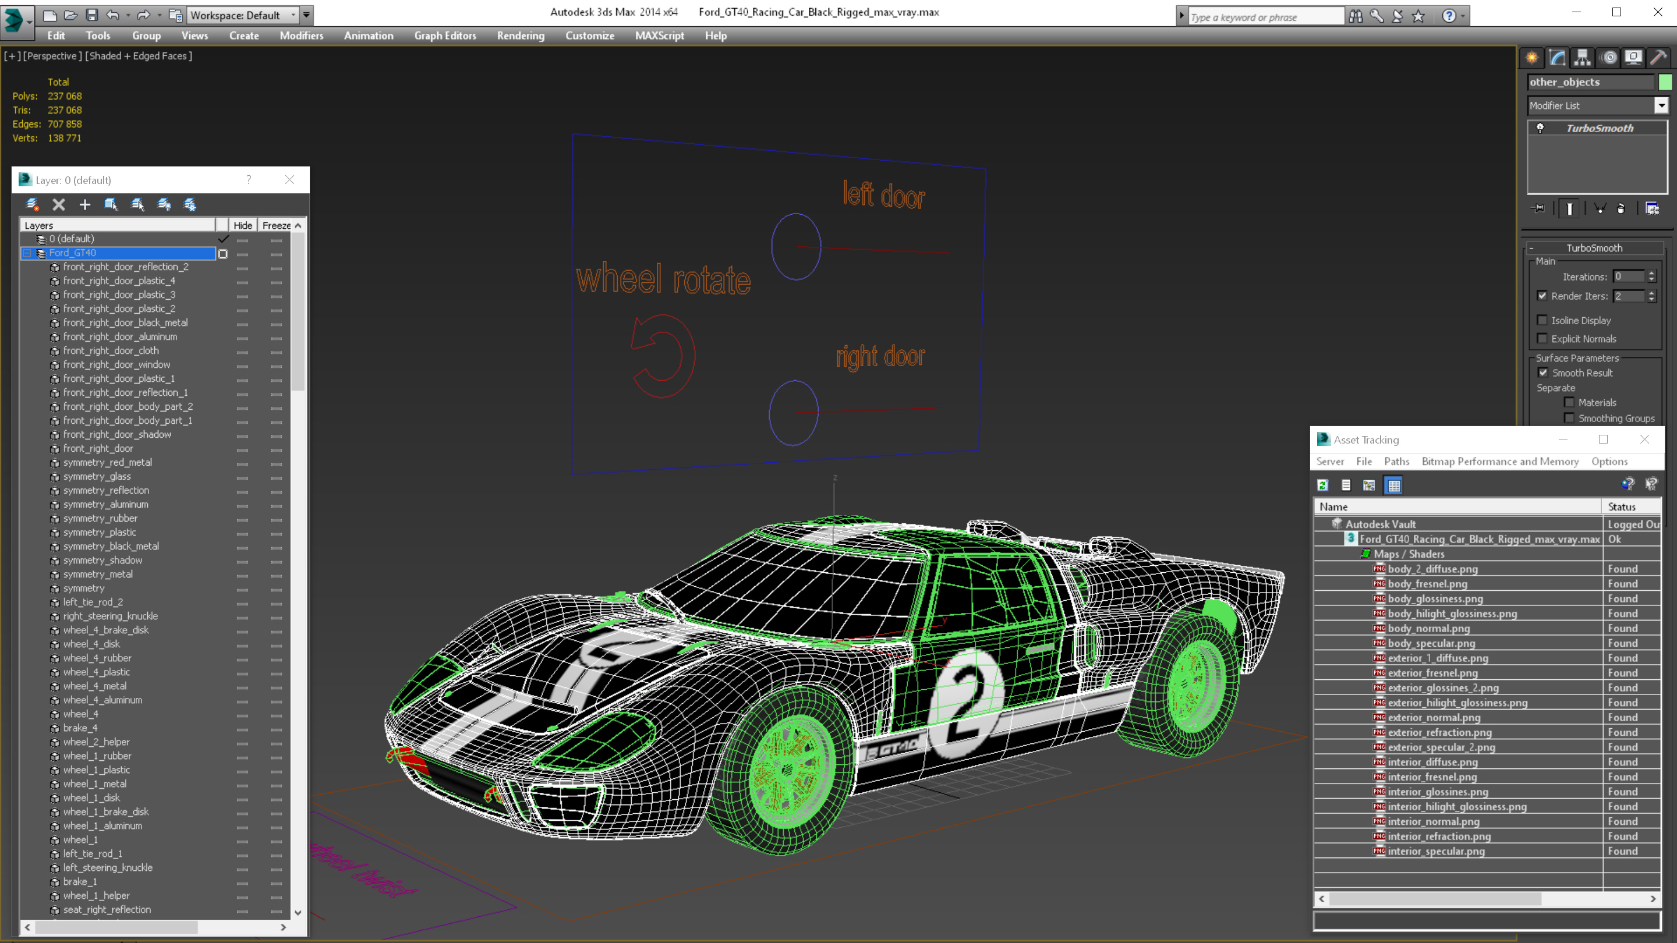Enable Explicit Normals checkbox
Screen dimensions: 1677x943
click(1542, 338)
